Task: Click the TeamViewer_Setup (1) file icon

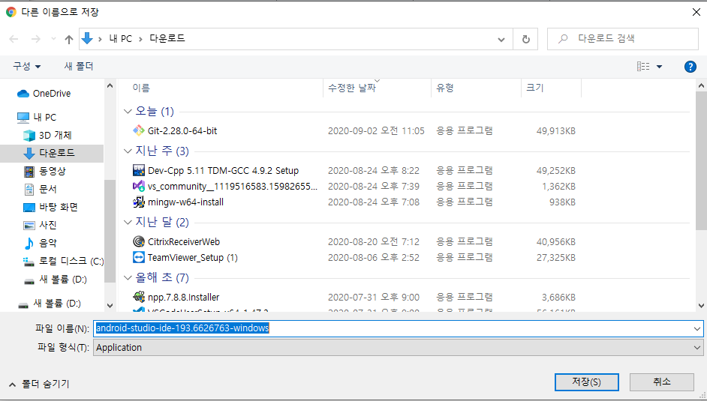Action: (138, 257)
